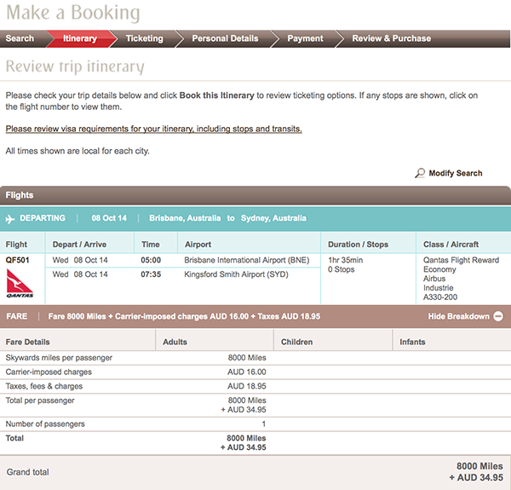Click the Class / Aircraft column header

coord(451,245)
